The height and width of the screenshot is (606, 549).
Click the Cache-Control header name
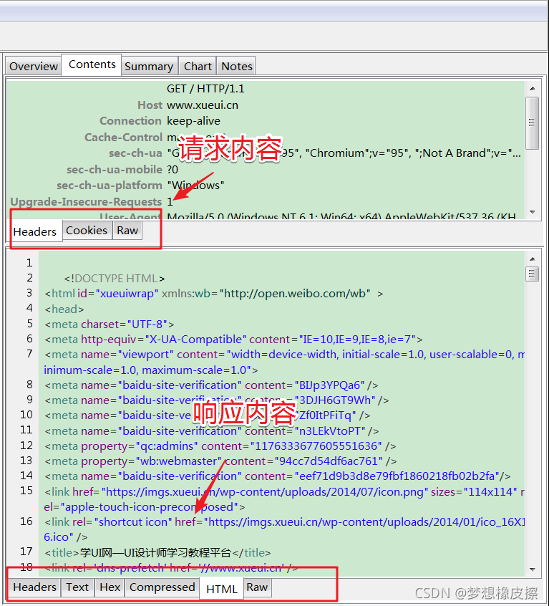(x=123, y=138)
